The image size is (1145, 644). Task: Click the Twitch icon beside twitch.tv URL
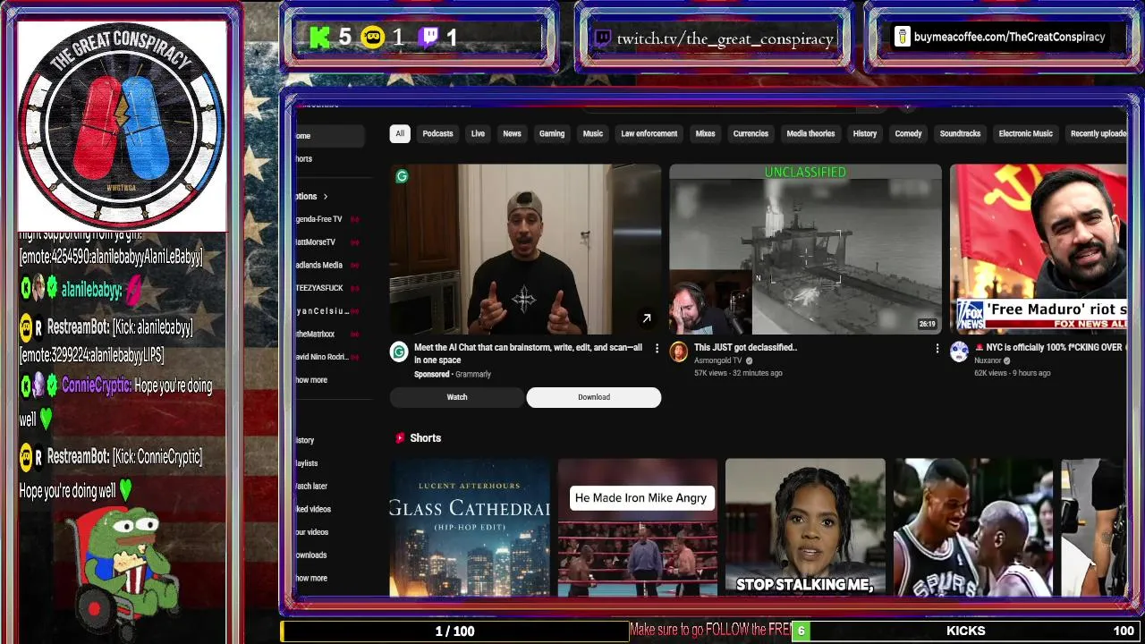click(x=603, y=38)
